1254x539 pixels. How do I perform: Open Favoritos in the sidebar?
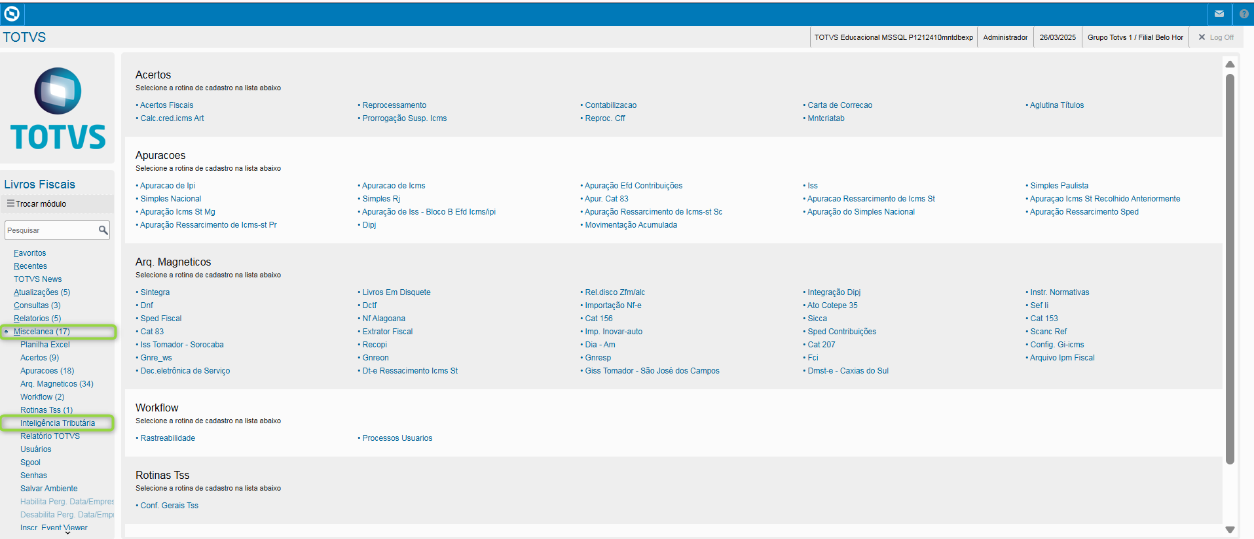click(29, 253)
